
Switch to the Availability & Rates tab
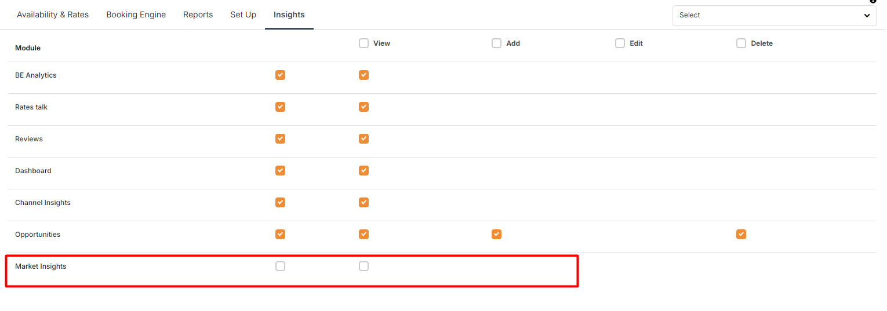point(53,15)
